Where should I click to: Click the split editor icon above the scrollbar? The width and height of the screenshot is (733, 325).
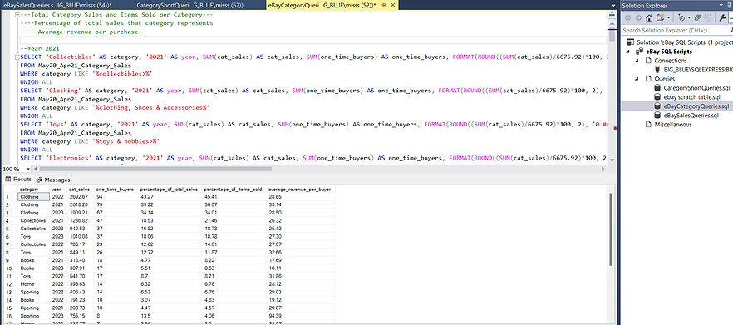[x=612, y=15]
